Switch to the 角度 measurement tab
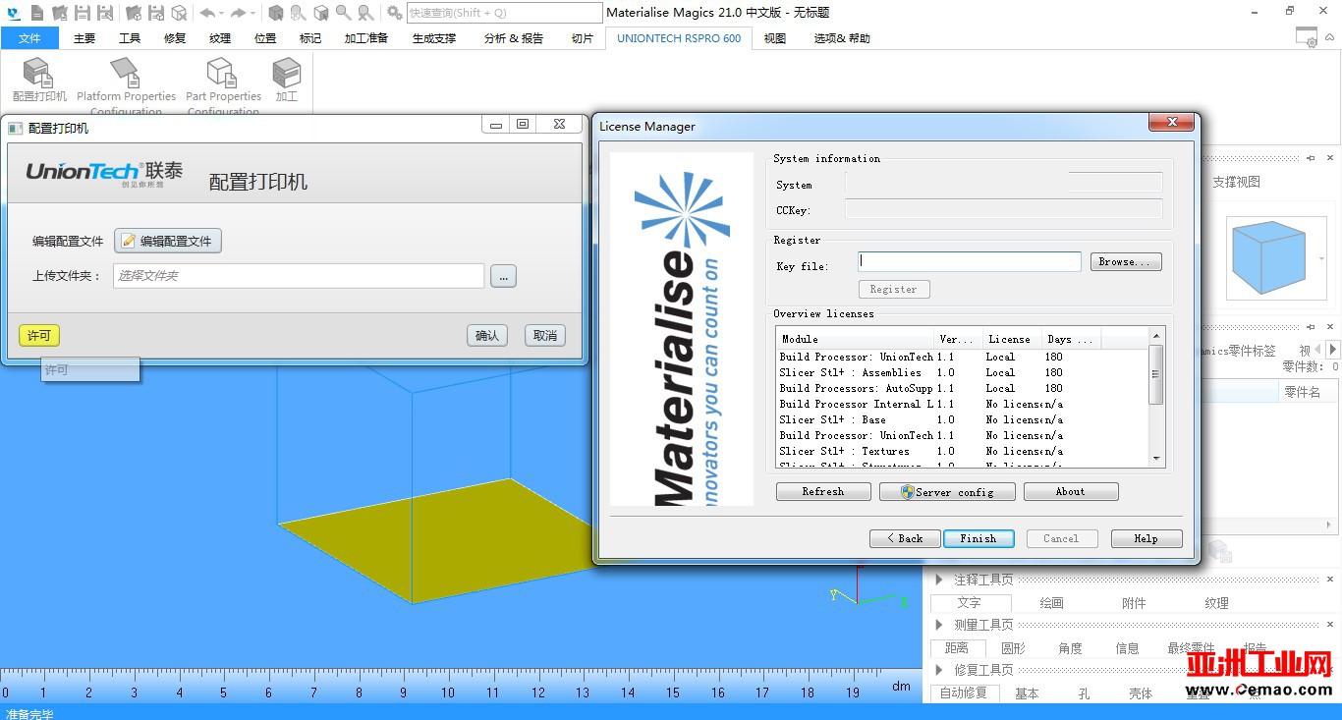Image resolution: width=1342 pixels, height=720 pixels. tap(1070, 648)
